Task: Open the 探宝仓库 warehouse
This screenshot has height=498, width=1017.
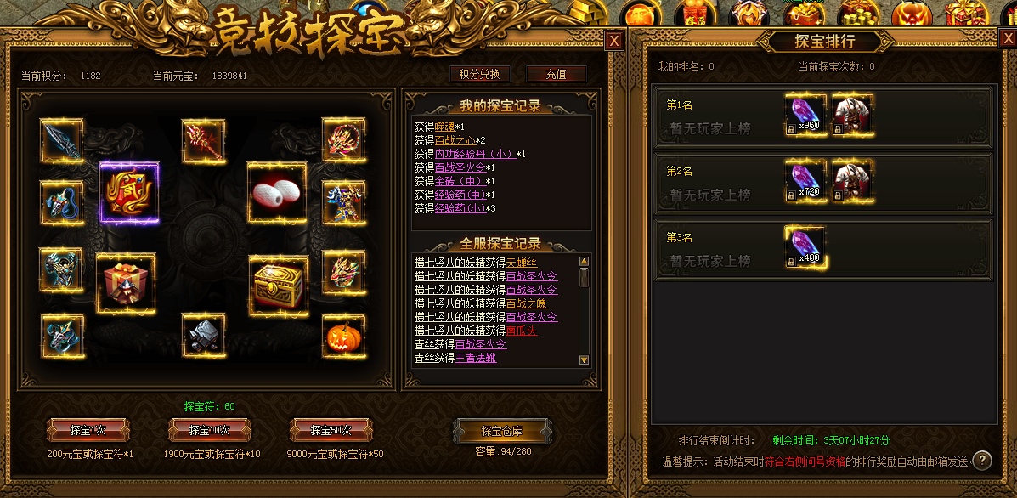Action: click(502, 431)
